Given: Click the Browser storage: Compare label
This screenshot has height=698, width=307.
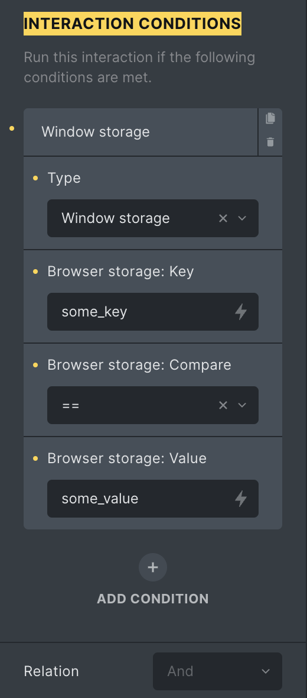Looking at the screenshot, I should (x=139, y=364).
